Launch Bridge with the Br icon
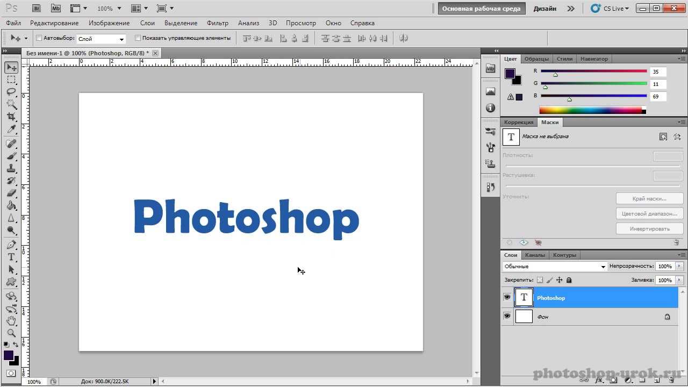Screen dimensions: 688x387 pyautogui.click(x=37, y=9)
